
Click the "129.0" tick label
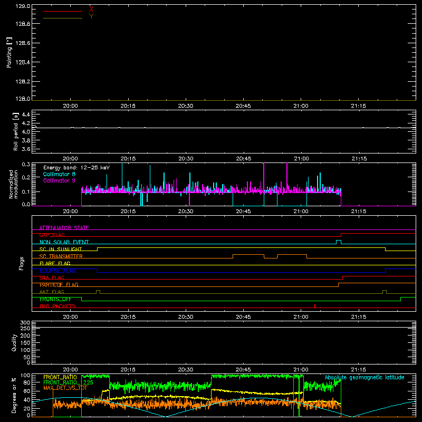23,6
